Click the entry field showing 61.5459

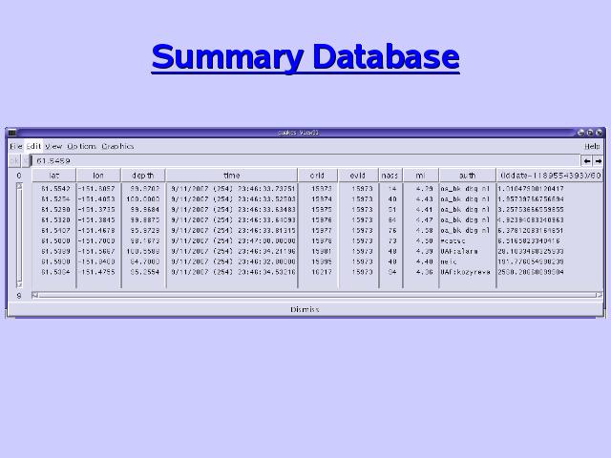click(305, 161)
